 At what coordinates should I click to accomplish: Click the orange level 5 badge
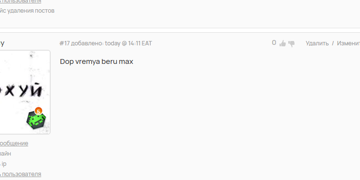click(x=39, y=111)
